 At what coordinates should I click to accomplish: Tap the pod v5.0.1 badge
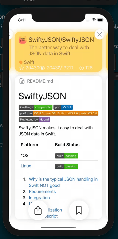pos(63,107)
